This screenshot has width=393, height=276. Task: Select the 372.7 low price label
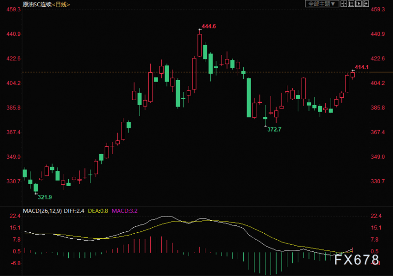274,130
